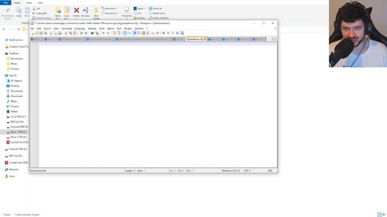Click Cut in Explorer ribbon
Screen dimensions: 387x217
36,8
